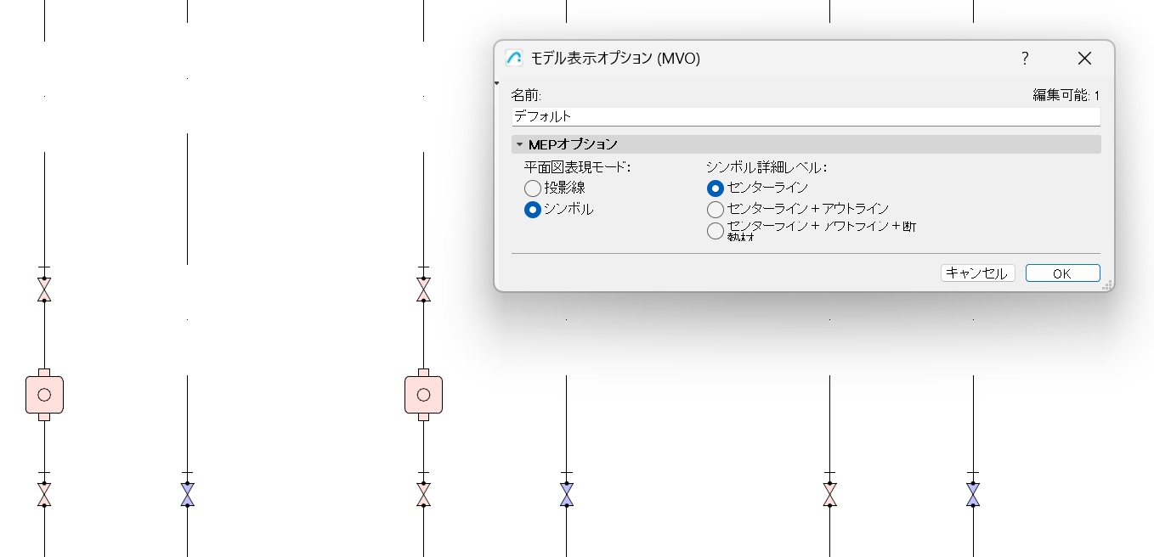Close the モデル表示オプション dialog with X

point(1084,59)
